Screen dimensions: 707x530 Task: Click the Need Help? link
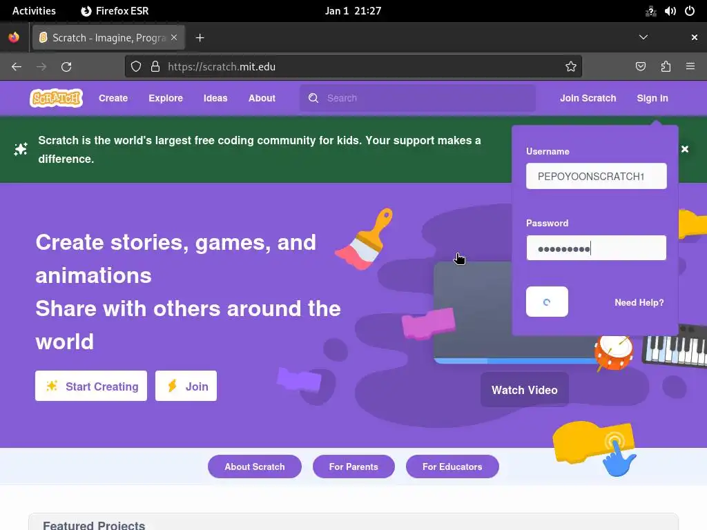pos(639,302)
